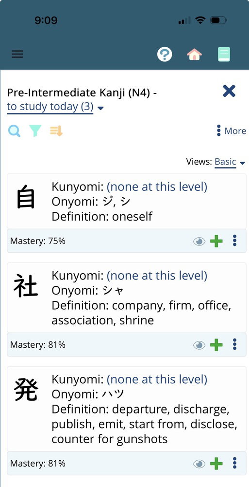
Task: Open three-dot options for 社 card
Action: click(235, 344)
